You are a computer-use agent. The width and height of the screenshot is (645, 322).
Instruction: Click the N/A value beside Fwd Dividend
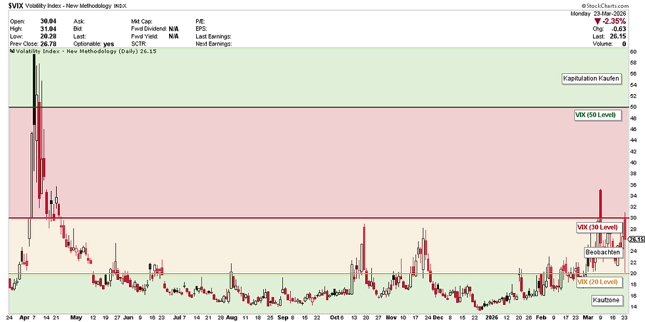point(173,29)
